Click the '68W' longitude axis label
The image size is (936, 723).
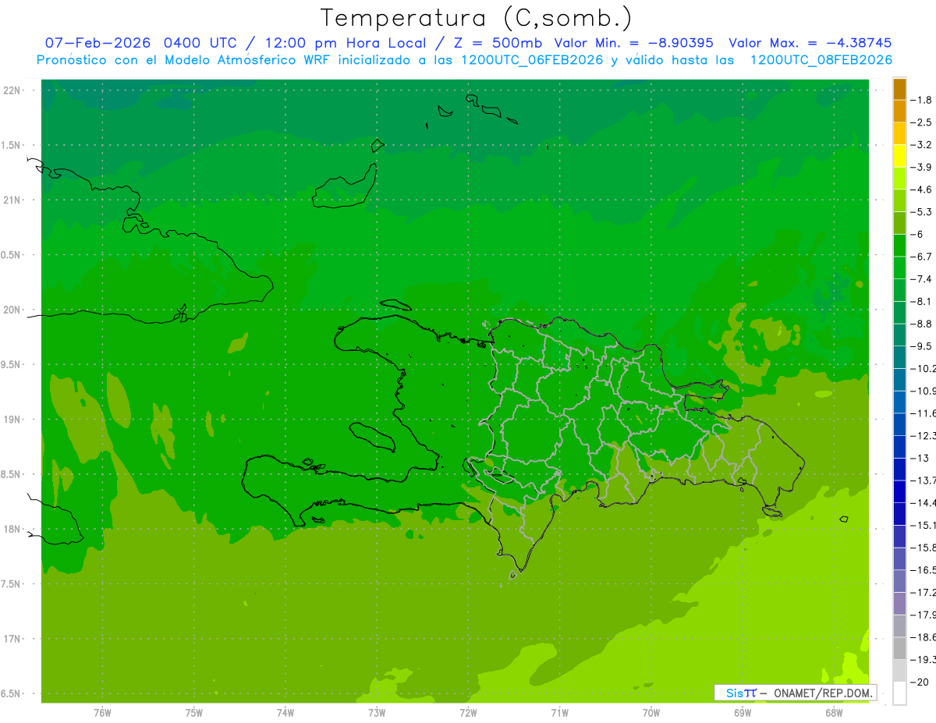(x=833, y=713)
